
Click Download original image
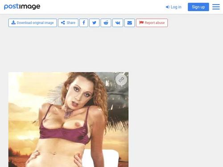coord(33,23)
